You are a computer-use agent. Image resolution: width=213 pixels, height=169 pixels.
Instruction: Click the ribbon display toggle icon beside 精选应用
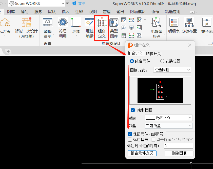[192, 12]
